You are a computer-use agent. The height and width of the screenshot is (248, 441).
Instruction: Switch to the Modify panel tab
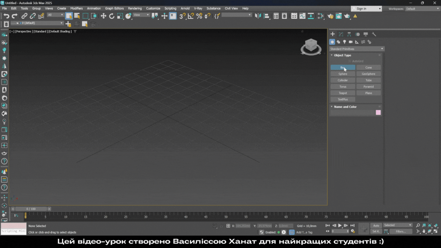click(341, 34)
